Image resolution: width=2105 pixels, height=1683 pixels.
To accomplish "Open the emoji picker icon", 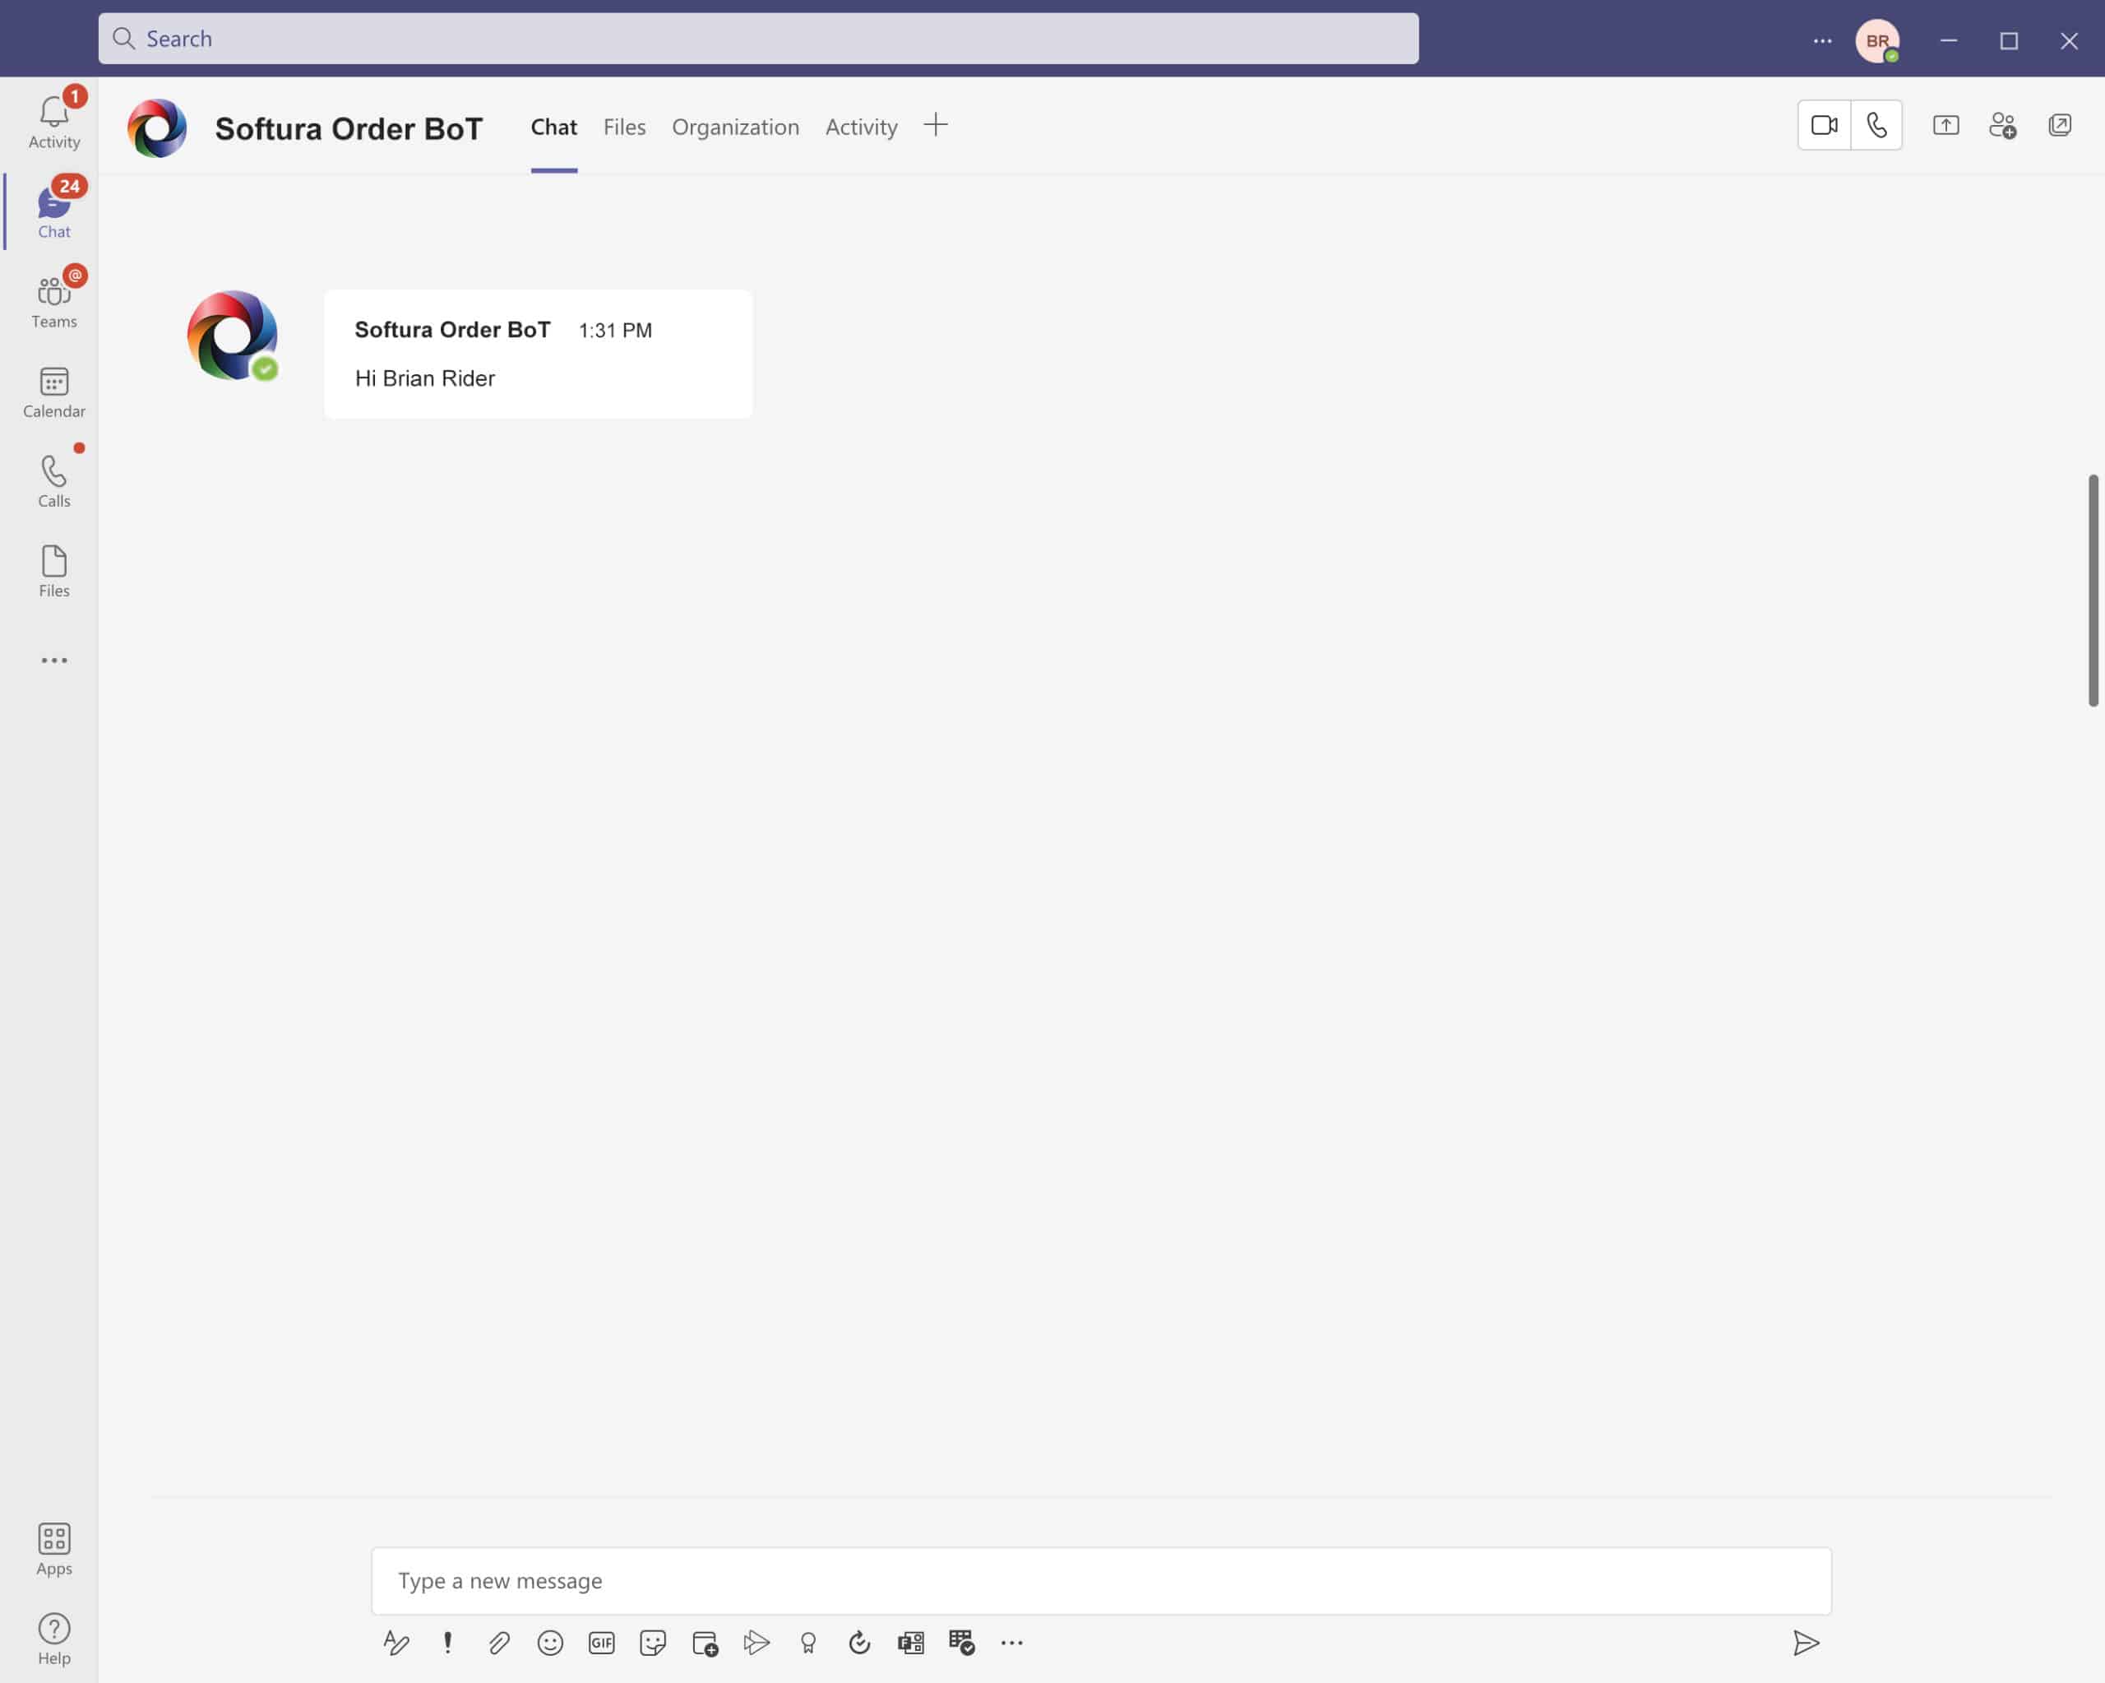I will [x=549, y=1644].
